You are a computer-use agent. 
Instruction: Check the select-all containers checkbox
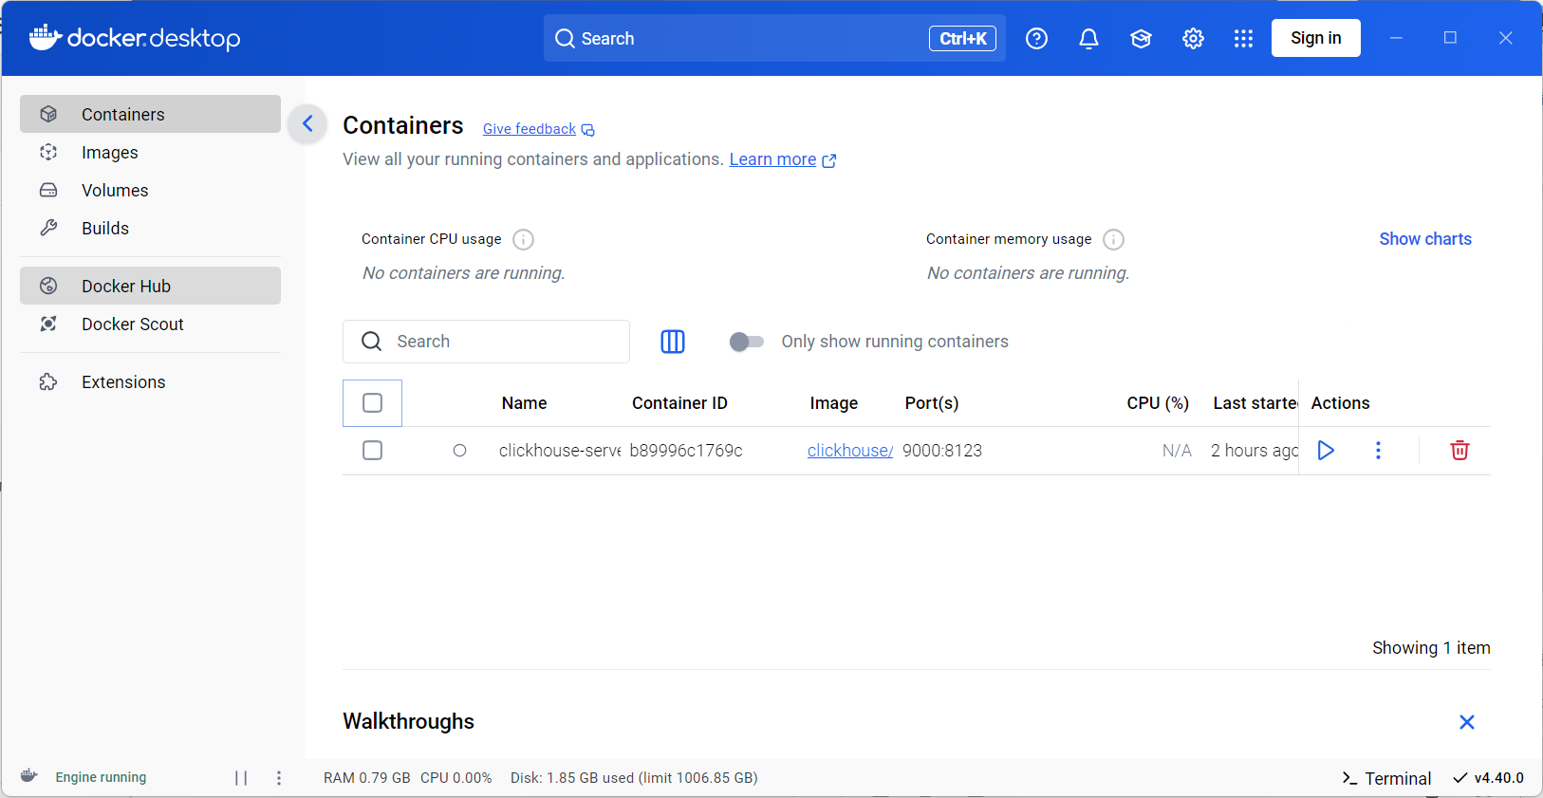click(x=372, y=403)
